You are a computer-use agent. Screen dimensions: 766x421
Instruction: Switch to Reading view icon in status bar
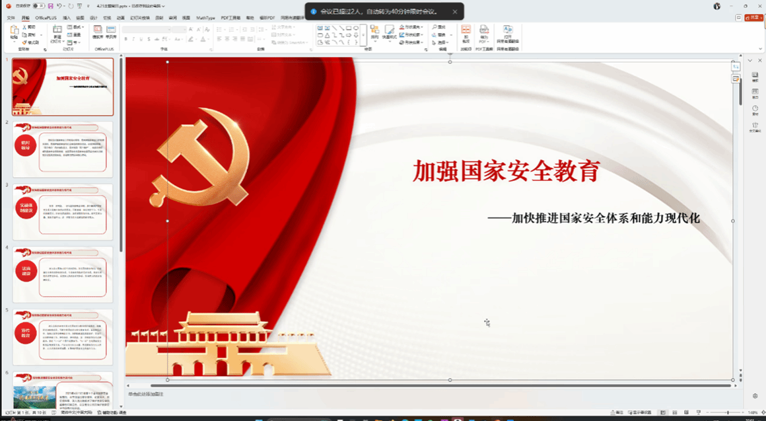[x=687, y=412]
